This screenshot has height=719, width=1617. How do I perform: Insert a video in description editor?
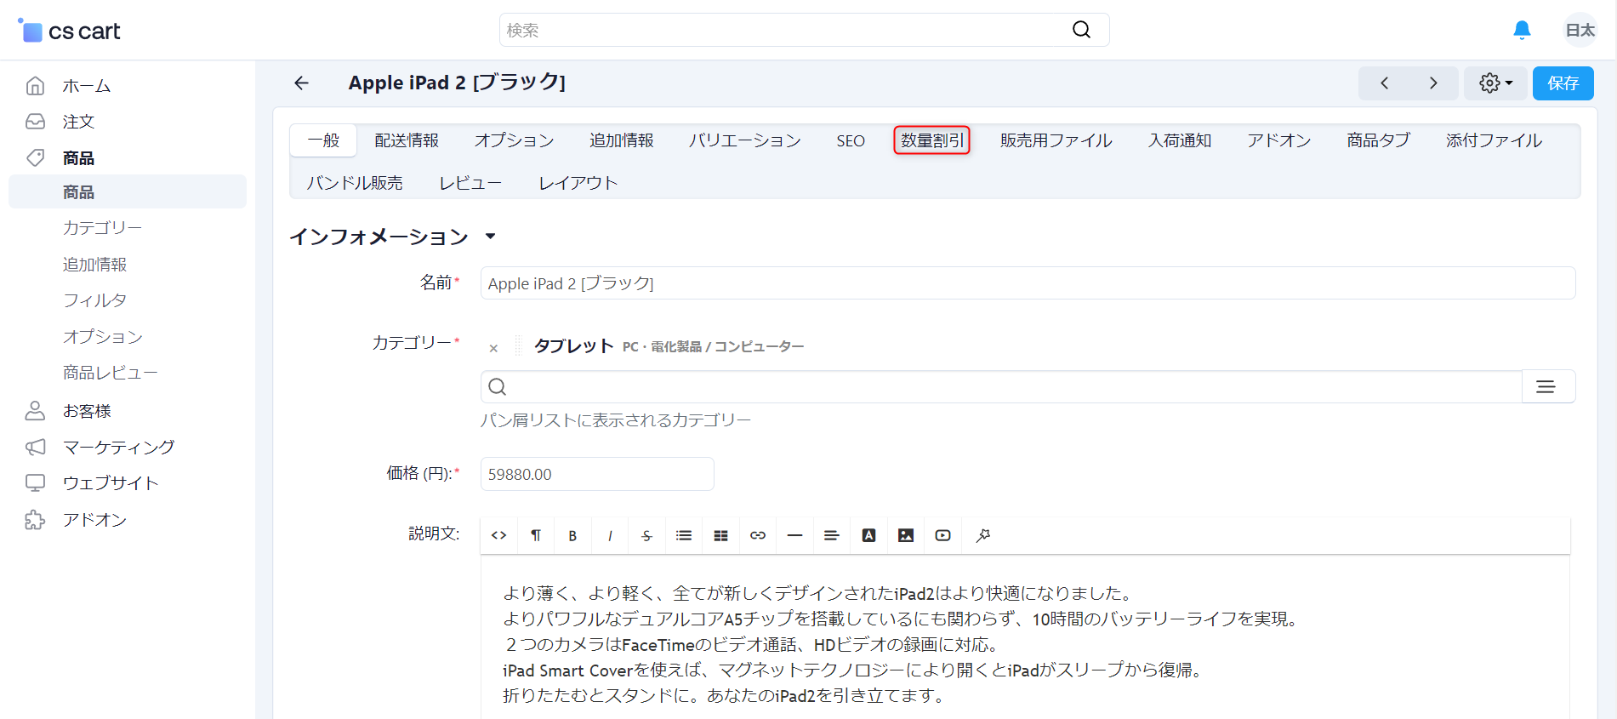[942, 535]
